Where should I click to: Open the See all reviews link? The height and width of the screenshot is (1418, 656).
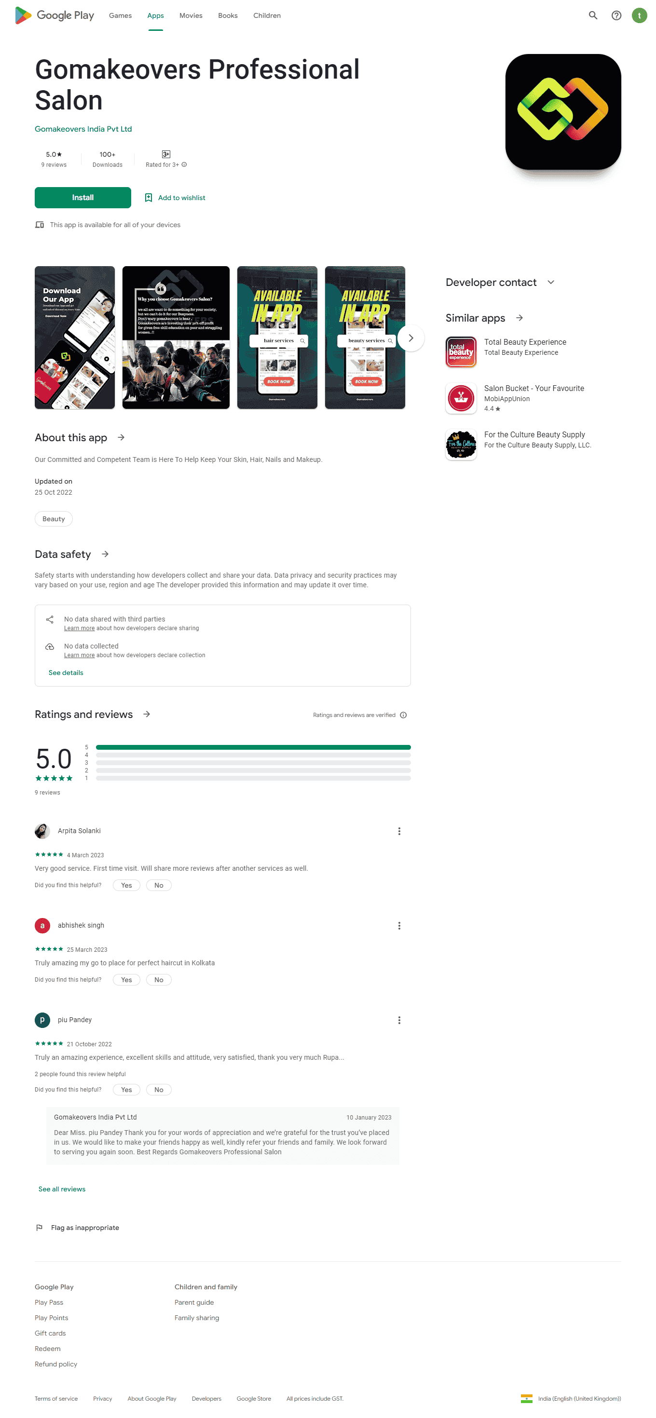point(62,1189)
